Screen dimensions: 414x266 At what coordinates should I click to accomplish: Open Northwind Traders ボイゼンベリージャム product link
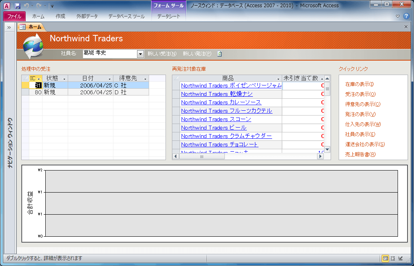tap(231, 86)
